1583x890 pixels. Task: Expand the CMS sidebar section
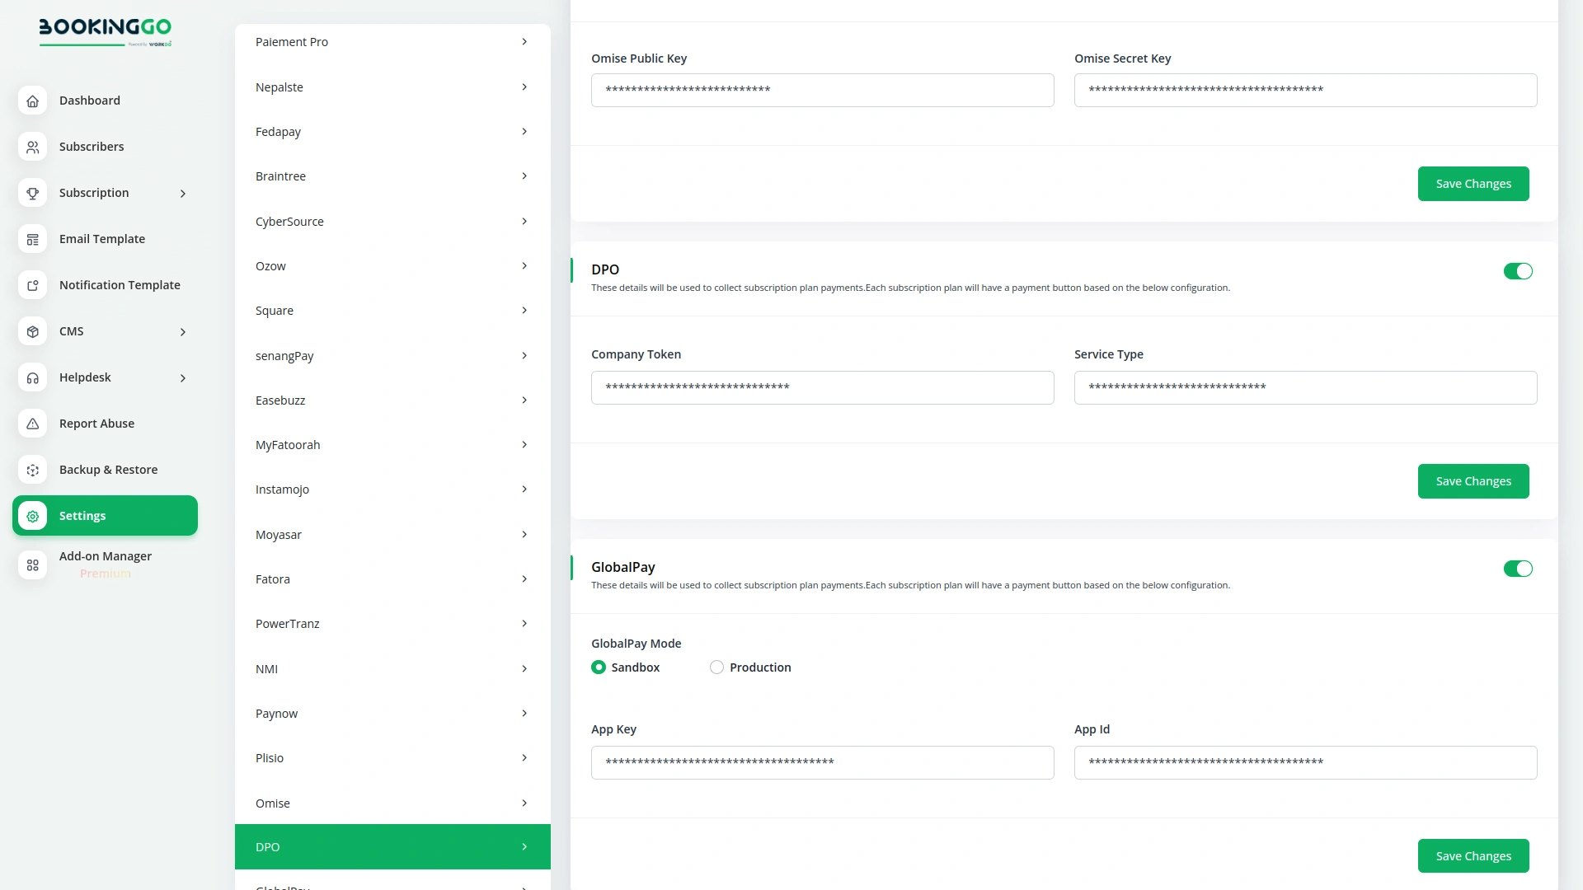(182, 331)
